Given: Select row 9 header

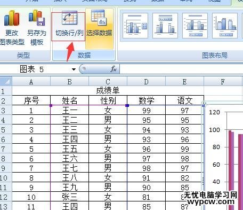Looking at the screenshot, I should coord(6,168).
